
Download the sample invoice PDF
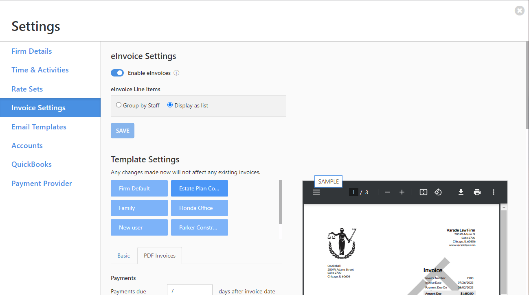461,192
